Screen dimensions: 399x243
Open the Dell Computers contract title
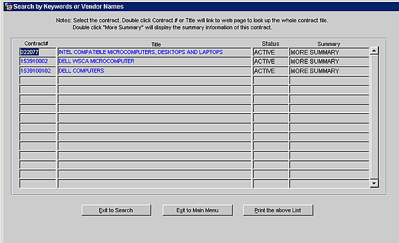point(154,71)
